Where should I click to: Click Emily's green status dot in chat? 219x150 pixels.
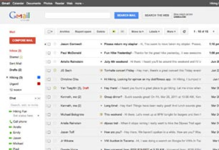coord(11,133)
